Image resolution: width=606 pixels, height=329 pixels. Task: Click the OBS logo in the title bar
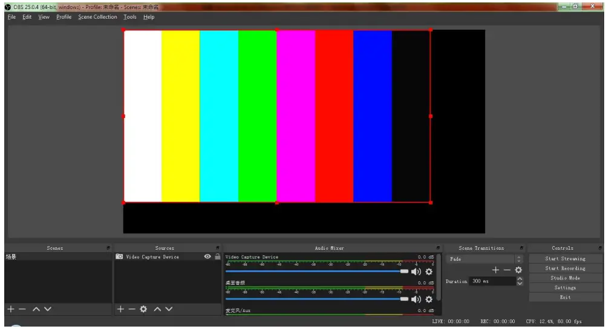pos(8,7)
